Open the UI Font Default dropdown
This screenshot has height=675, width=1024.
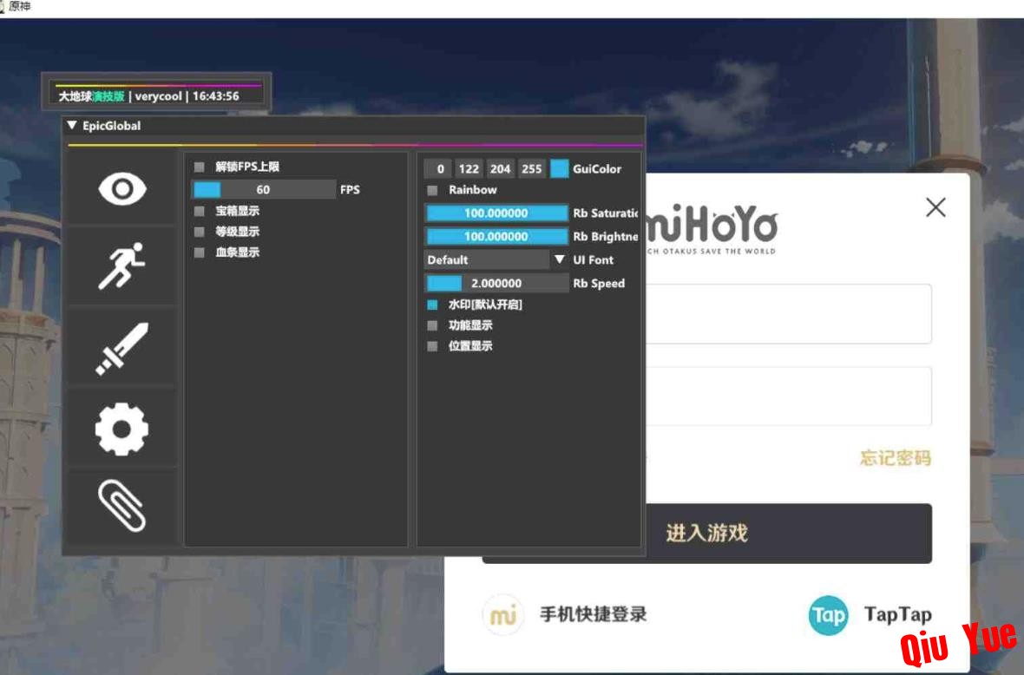[496, 259]
